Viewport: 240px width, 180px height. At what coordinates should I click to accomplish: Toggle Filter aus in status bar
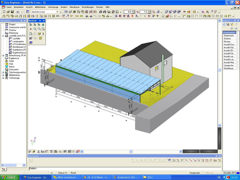coord(209,173)
